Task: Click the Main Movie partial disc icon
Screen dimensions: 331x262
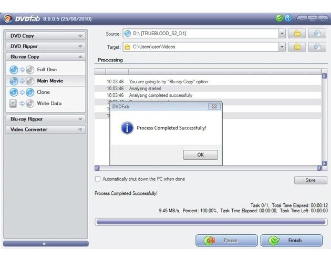Action: [x=14, y=81]
